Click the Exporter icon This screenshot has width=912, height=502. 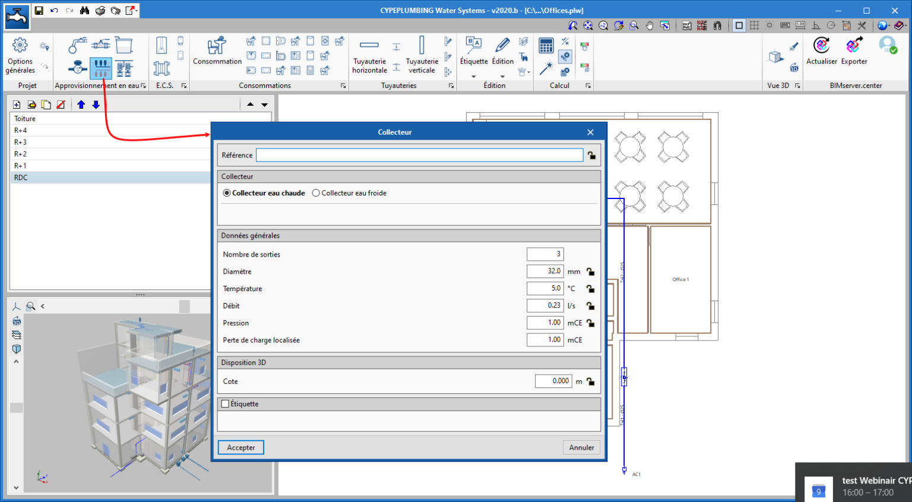click(x=854, y=46)
